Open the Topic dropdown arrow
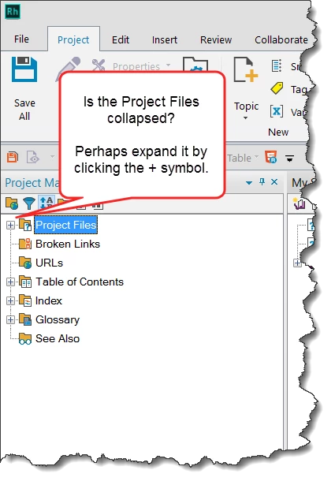Image resolution: width=335 pixels, height=485 pixels. (245, 118)
